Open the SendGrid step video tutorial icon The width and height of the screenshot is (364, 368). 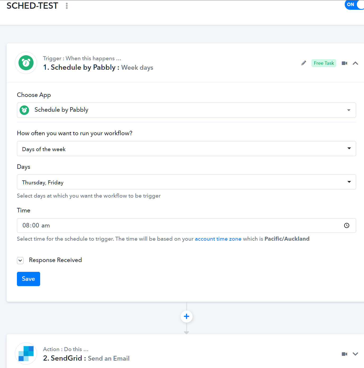coord(344,354)
